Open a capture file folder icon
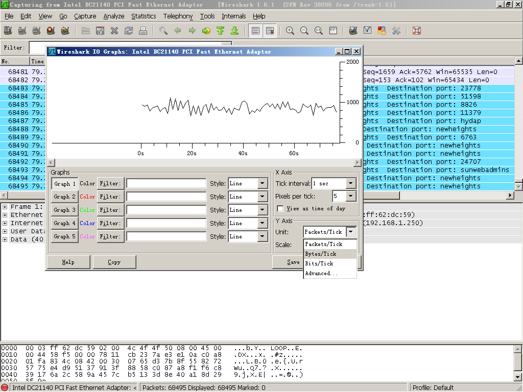This screenshot has height=392, width=523. point(85,31)
